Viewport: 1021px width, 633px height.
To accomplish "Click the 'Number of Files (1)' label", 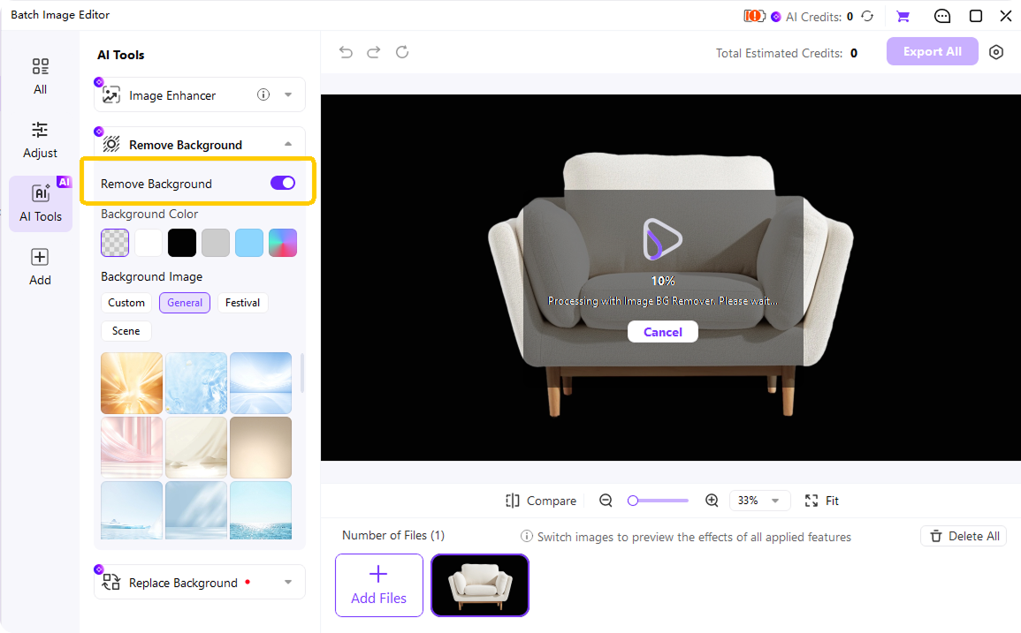I will (x=393, y=535).
